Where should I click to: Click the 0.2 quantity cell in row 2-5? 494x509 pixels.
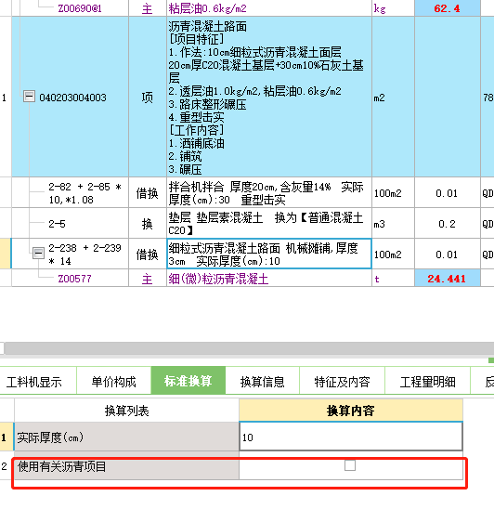click(448, 224)
